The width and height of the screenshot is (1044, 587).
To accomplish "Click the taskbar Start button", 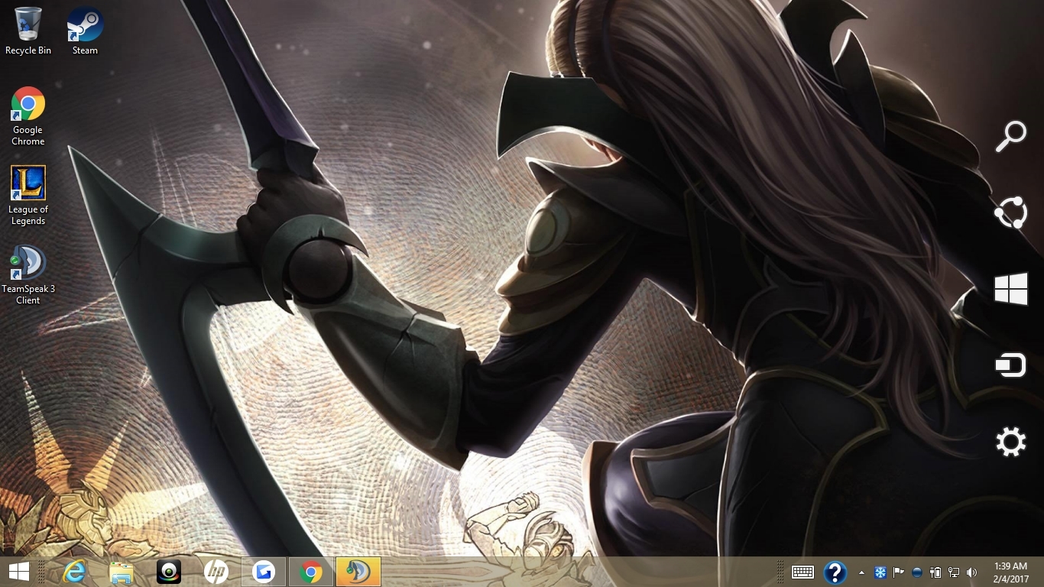I will coord(19,572).
